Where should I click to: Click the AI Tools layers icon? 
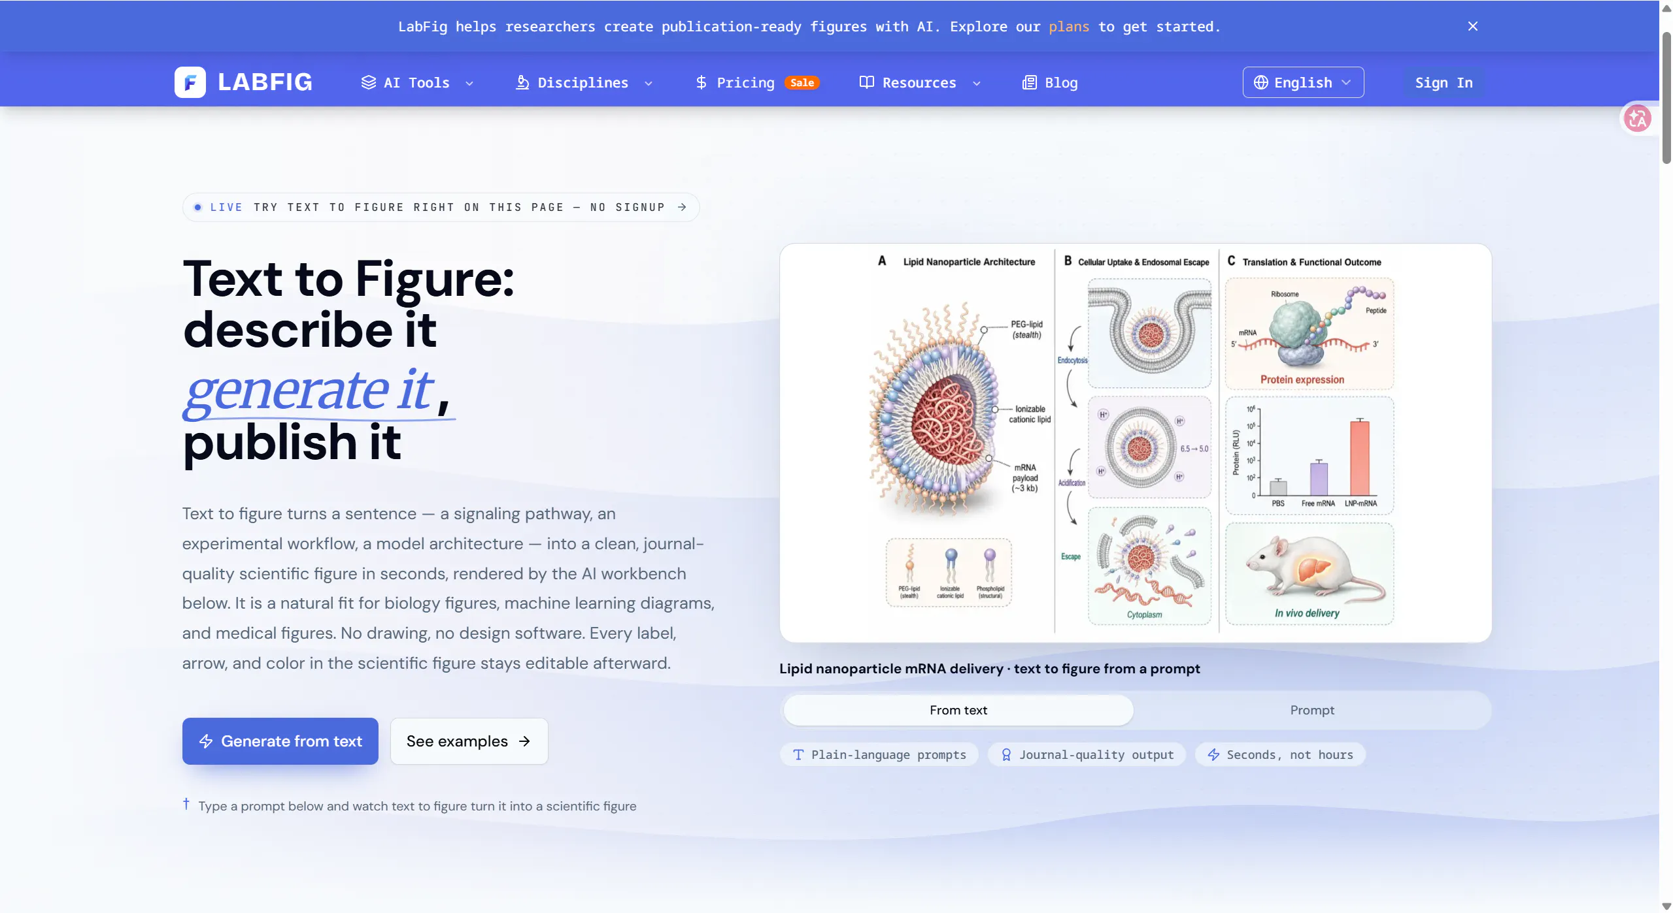tap(369, 82)
